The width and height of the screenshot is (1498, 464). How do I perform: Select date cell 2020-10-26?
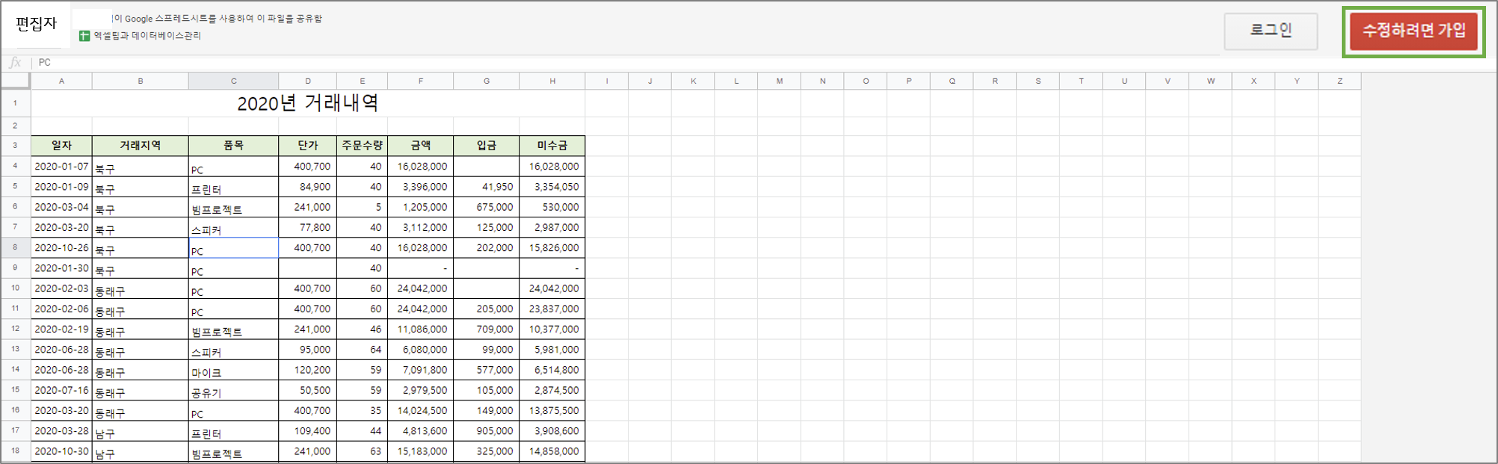pos(61,248)
